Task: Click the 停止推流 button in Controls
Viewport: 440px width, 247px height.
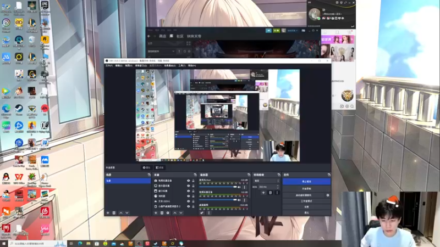Action: point(306,182)
